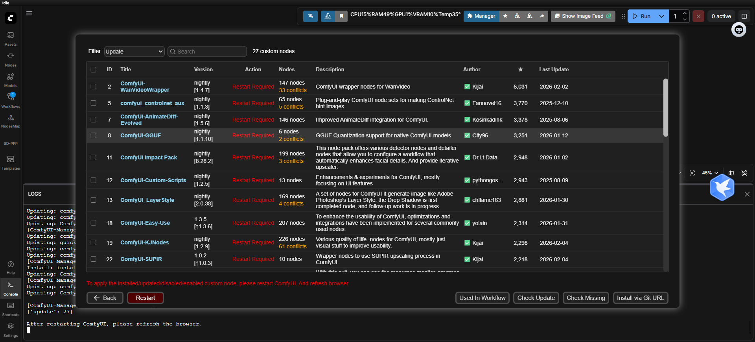The height and width of the screenshot is (342, 755).
Task: Open the 45% zoom level dropdown
Action: point(710,173)
